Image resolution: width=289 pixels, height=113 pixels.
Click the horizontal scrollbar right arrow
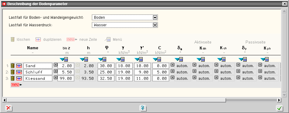point(279,100)
